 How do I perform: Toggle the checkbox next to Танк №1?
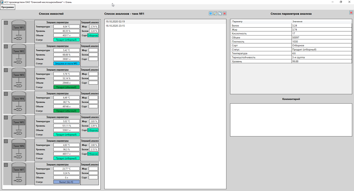click(6, 23)
